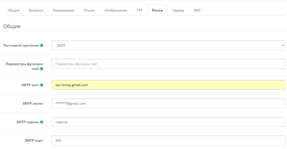This screenshot has width=287, height=149.
Task: Open the Почтовый протокол SMTP dropdown
Action: (168, 45)
